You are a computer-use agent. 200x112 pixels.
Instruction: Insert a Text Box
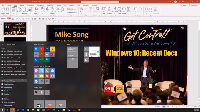click(104, 11)
